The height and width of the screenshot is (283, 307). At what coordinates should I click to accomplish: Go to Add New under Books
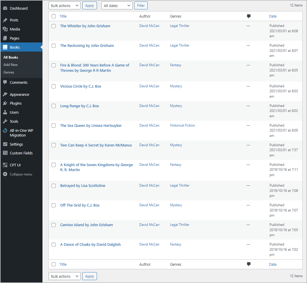(11, 65)
